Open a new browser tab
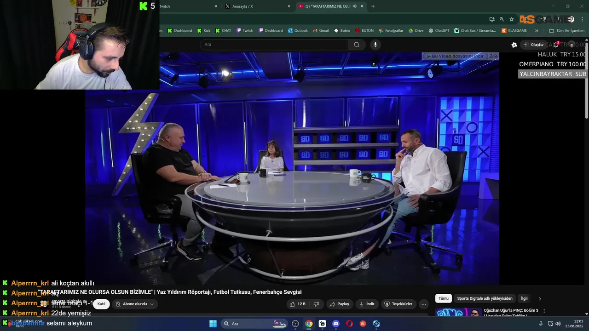The image size is (589, 331). [x=373, y=6]
